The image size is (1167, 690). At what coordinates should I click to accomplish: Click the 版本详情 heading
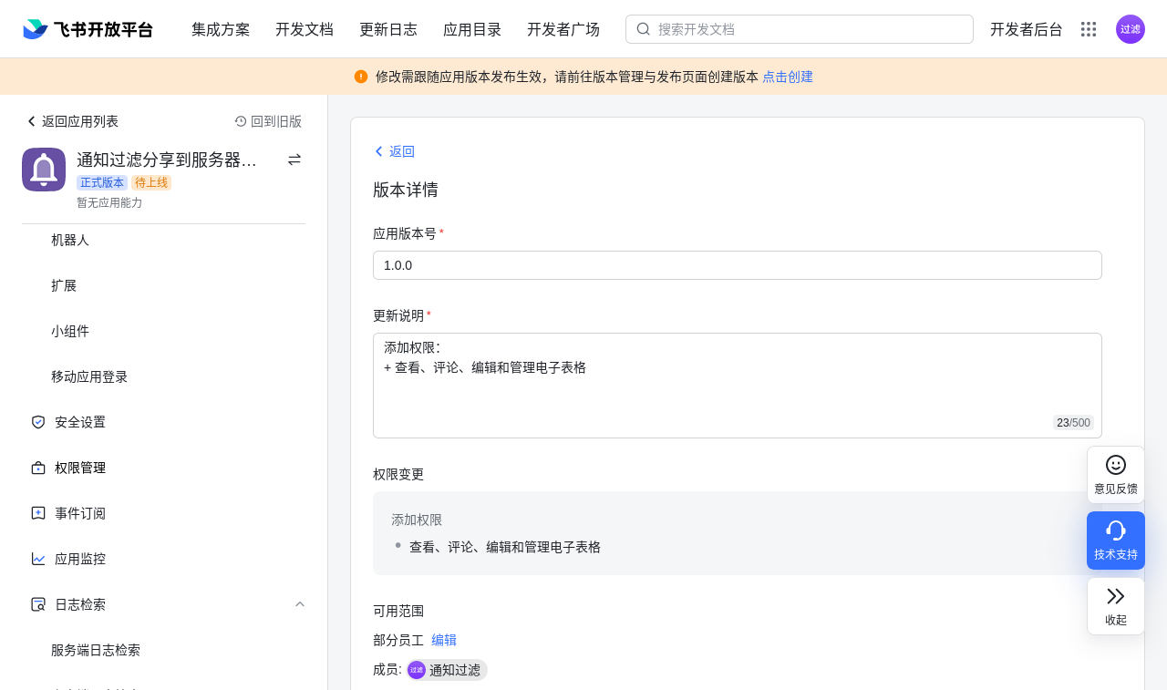pyautogui.click(x=406, y=190)
